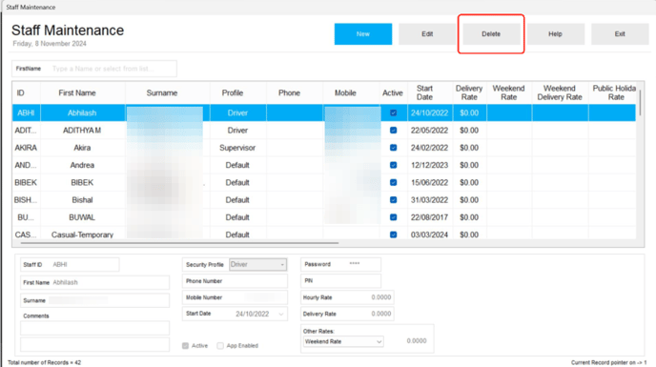Screen dimensions: 656x367
Task: Click the vertical scrollbar of staff table
Action: click(640, 103)
